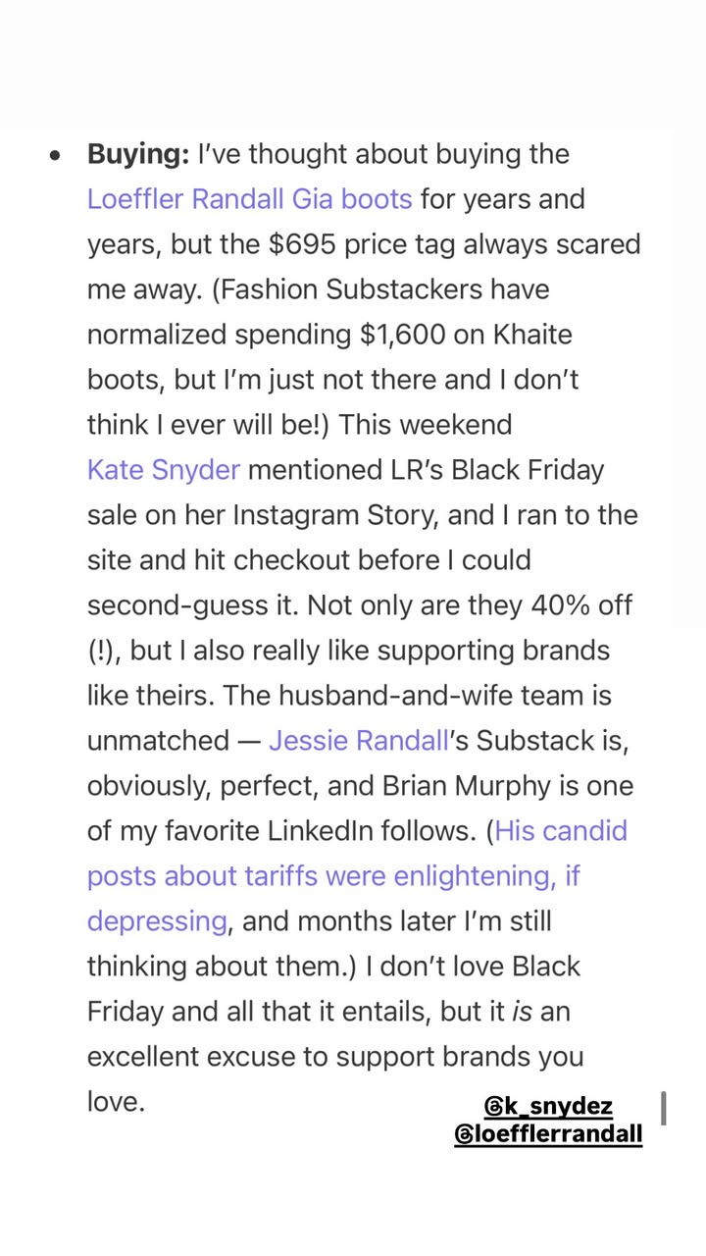Open the @loefflerrandall mention tag
This screenshot has height=1256, width=706.
click(x=548, y=1135)
